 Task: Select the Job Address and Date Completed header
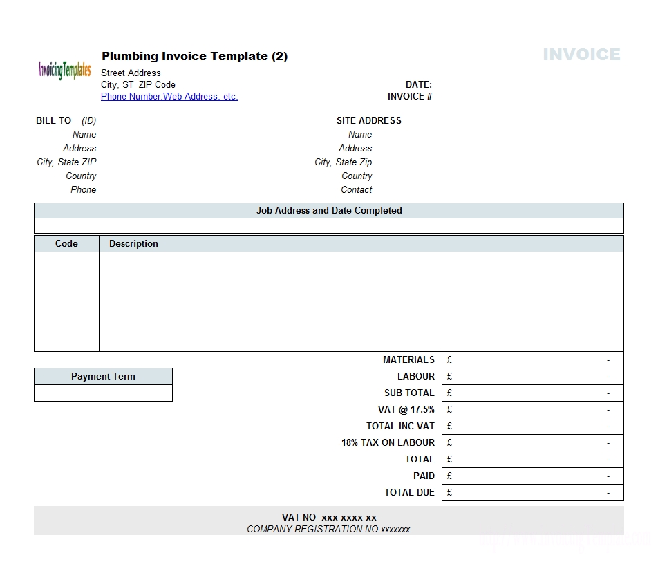point(329,210)
